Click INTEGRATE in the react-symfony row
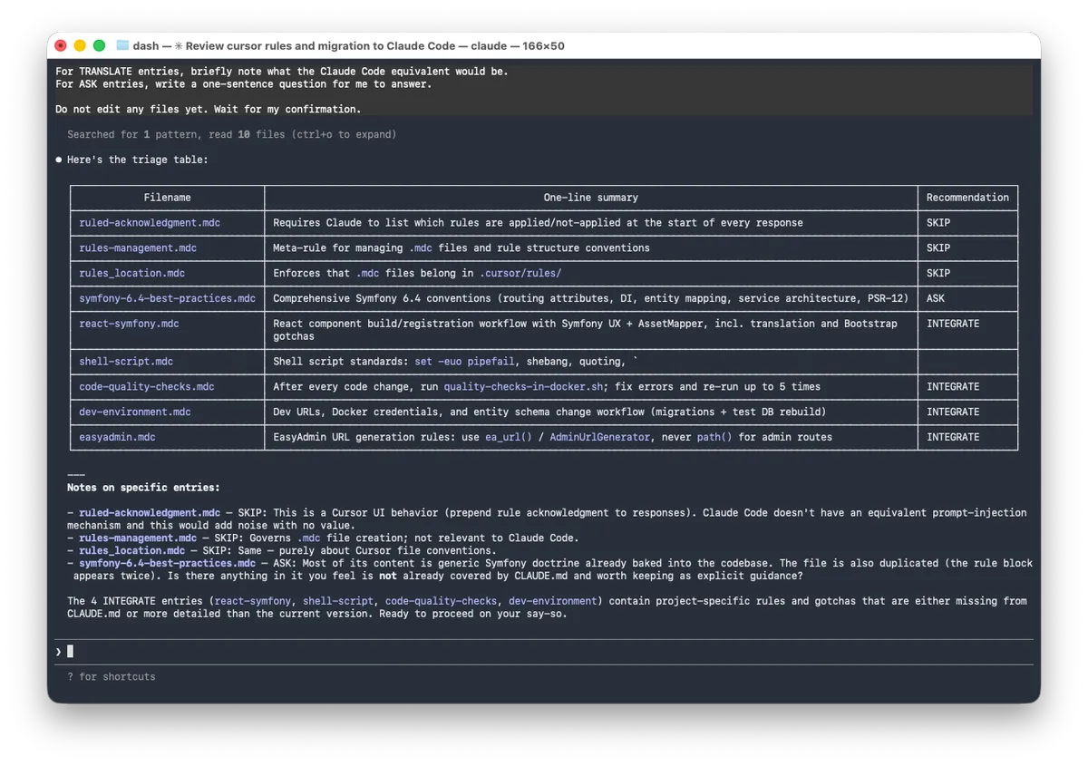 point(953,324)
